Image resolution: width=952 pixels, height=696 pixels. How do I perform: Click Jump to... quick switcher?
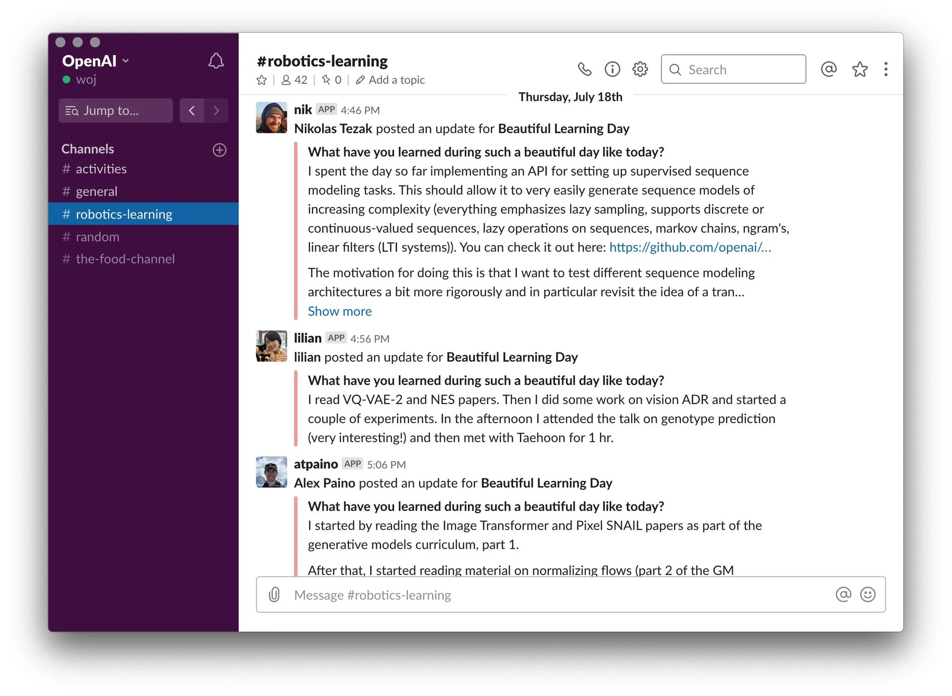click(x=116, y=111)
